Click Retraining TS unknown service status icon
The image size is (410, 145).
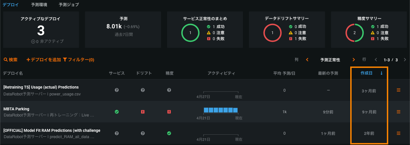(x=117, y=90)
